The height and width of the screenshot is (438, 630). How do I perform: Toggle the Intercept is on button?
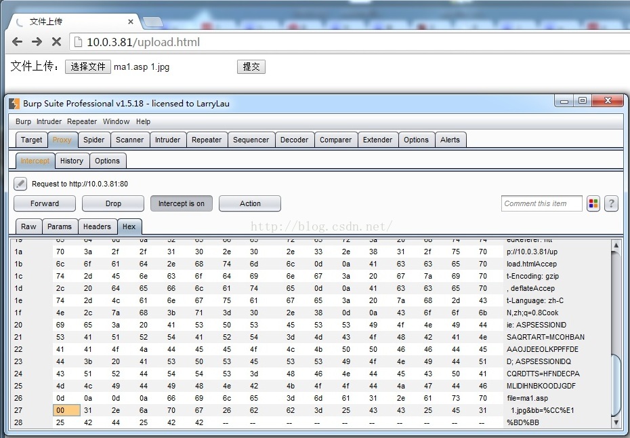click(x=181, y=203)
